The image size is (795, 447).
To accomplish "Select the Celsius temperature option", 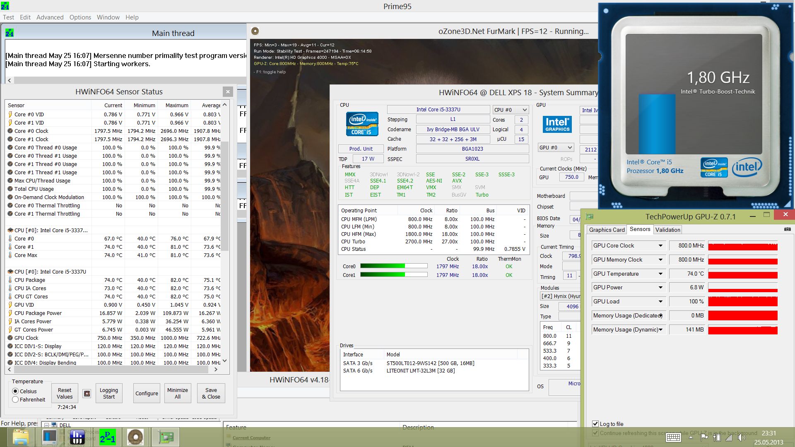I will coord(15,391).
